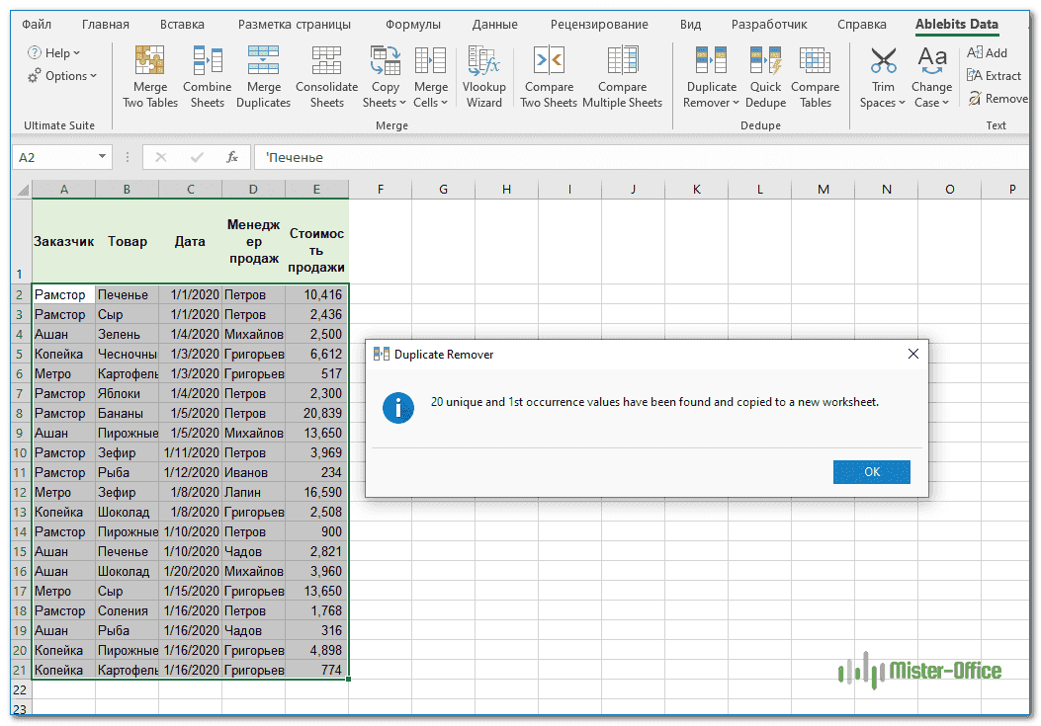The image size is (1041, 726).
Task: Switch to the Формулы ribbon tab
Action: [x=413, y=24]
